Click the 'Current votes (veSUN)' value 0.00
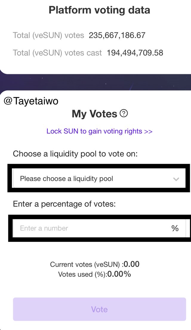The width and height of the screenshot is (191, 330). 132,264
